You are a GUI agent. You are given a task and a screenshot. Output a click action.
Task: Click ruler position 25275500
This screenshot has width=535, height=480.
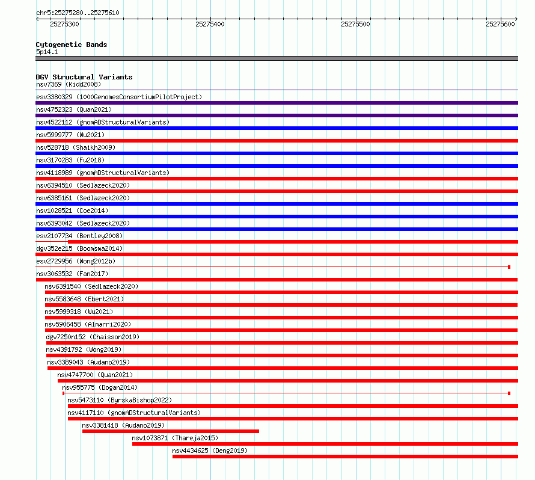coord(355,24)
